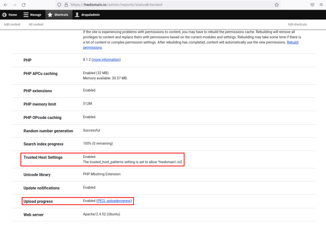Follow the PECL uploadprogress link
The image size is (326, 227).
tap(114, 201)
